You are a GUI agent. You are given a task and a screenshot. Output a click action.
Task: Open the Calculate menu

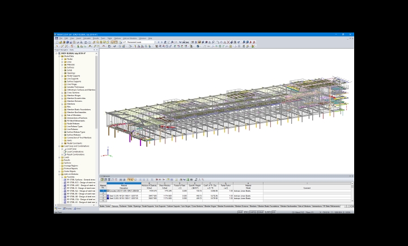point(87,38)
